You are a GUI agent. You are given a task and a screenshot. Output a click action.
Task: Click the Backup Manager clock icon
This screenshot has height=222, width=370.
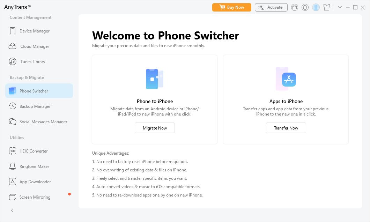coord(13,106)
